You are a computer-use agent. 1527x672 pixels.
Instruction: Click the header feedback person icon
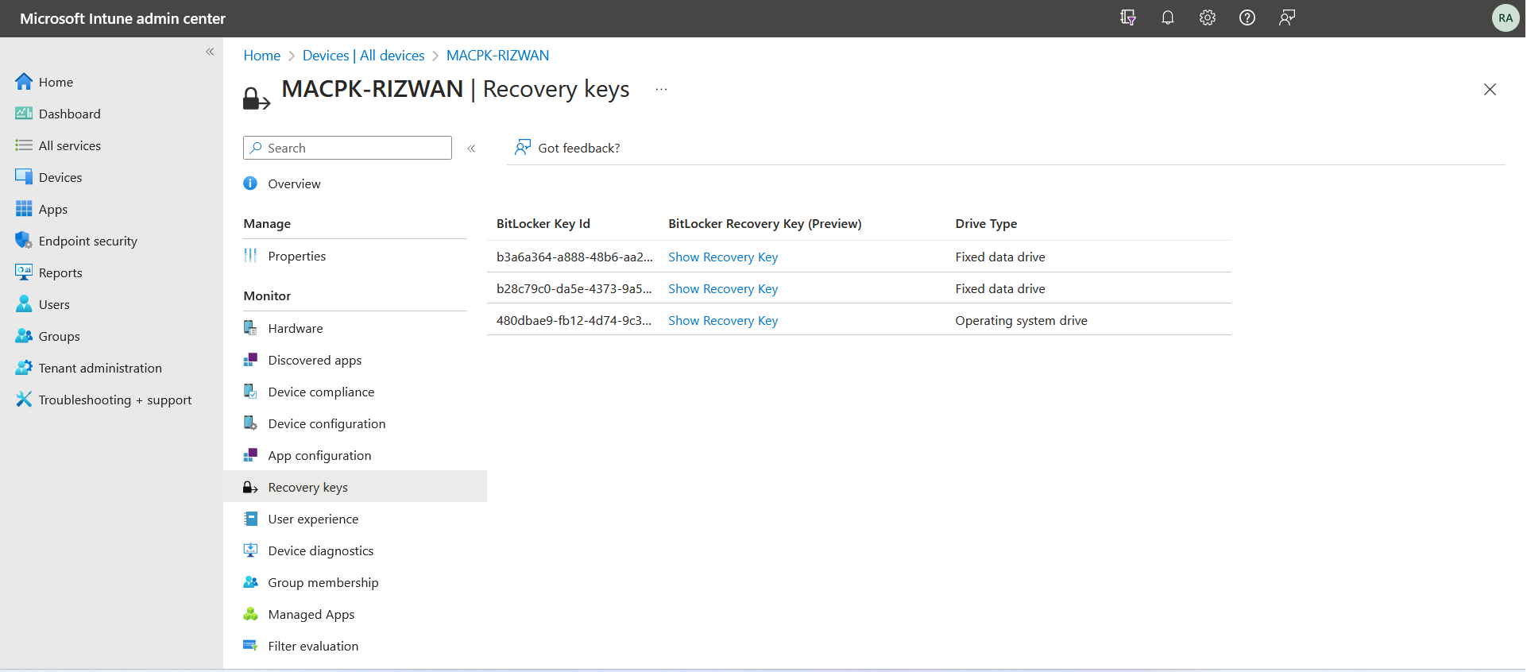click(1286, 17)
